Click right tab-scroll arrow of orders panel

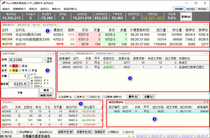click(x=207, y=53)
